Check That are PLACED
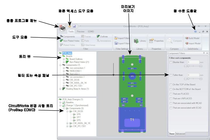The height and width of the screenshot is (140, 210). (171, 94)
